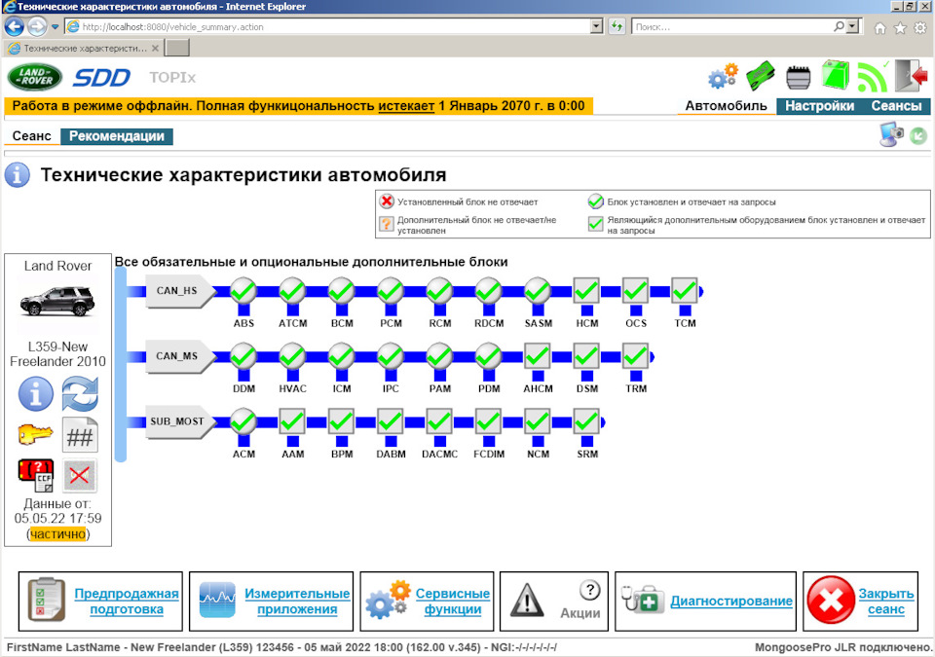Select the RCM module node
The width and height of the screenshot is (935, 657).
[x=439, y=291]
